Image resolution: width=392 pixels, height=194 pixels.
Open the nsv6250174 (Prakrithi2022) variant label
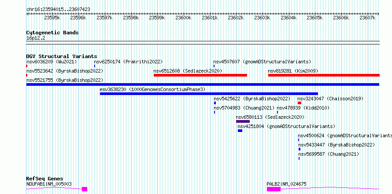(128, 62)
